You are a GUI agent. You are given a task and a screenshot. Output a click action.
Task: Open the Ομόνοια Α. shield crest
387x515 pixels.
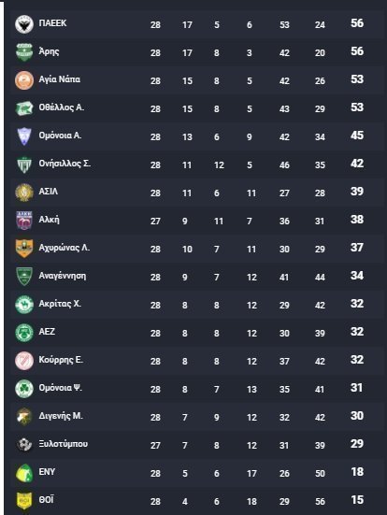(x=24, y=136)
